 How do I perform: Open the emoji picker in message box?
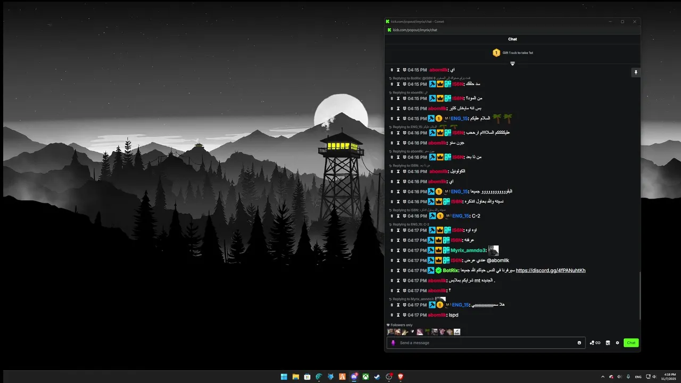click(x=579, y=343)
